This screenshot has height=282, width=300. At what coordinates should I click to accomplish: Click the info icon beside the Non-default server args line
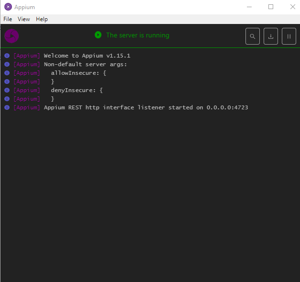click(x=7, y=64)
